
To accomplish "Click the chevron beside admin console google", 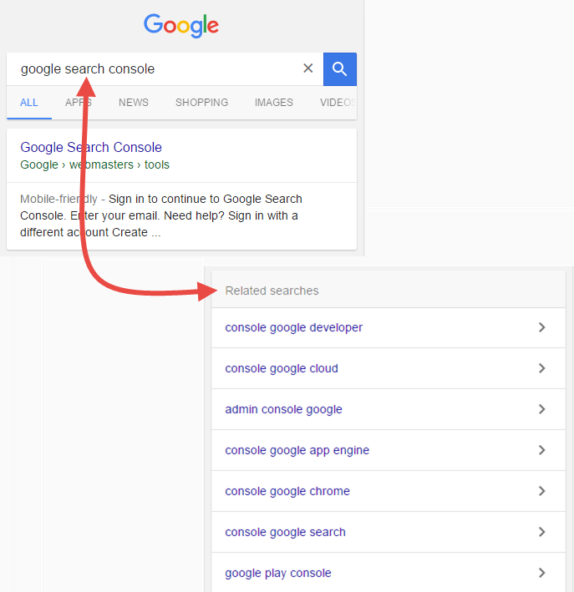I will [x=542, y=409].
